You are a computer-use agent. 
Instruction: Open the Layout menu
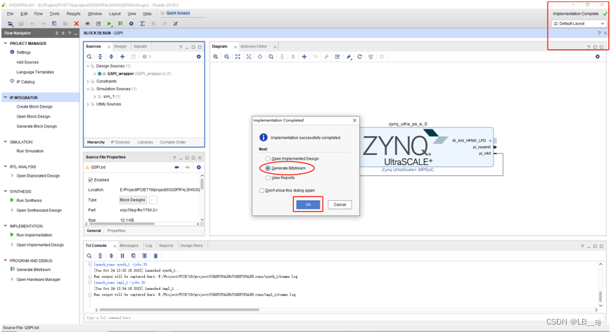point(115,13)
